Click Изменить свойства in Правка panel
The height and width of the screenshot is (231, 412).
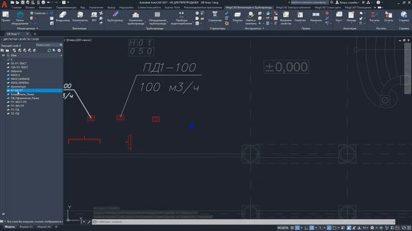(286, 18)
